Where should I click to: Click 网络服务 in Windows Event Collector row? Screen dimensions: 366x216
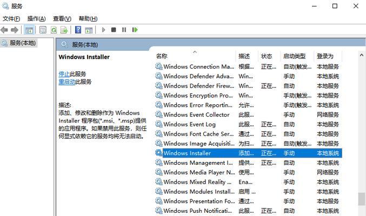(x=328, y=115)
